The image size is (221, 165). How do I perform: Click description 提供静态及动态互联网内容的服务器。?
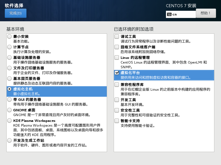click(43, 83)
